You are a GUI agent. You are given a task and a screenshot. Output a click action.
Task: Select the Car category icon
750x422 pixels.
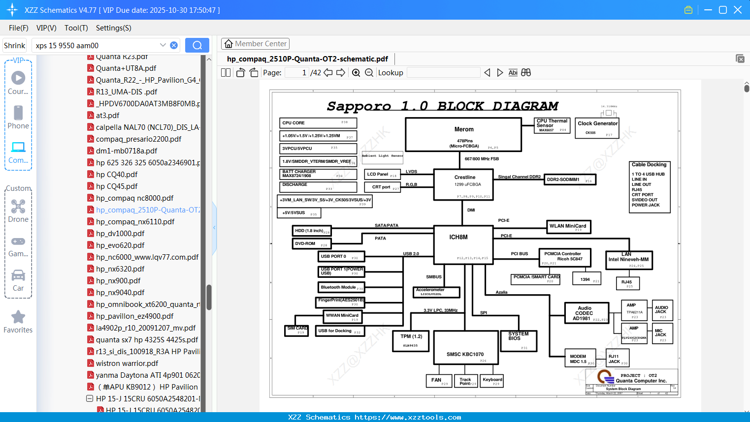point(18,280)
